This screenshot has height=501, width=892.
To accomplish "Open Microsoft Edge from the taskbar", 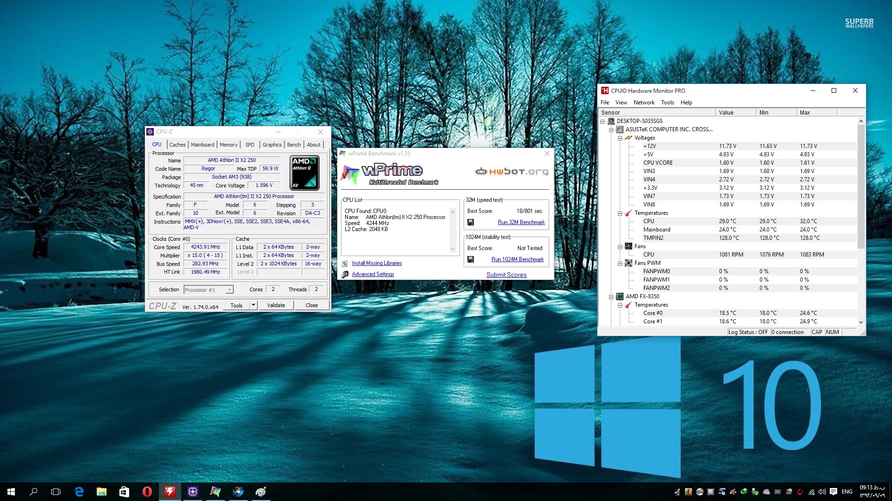I will point(79,492).
